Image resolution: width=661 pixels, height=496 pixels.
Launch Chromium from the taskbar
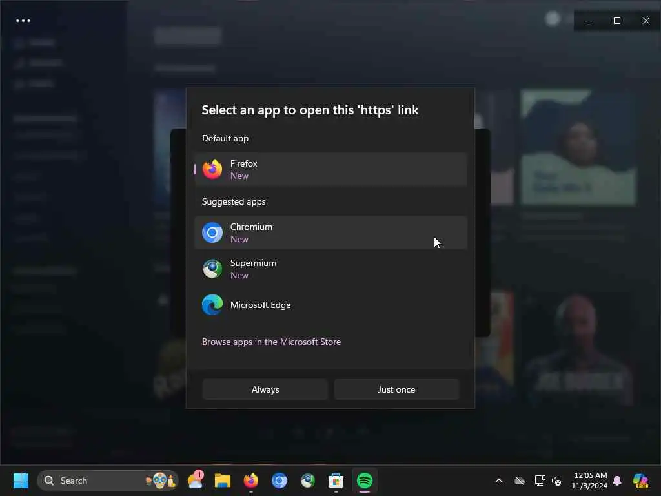coord(279,480)
